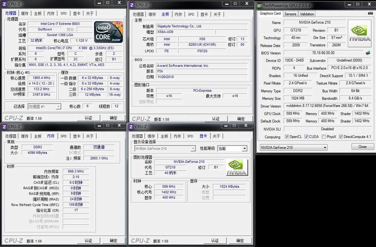Screen dimensions: 376x247
Task: Select the Graphics Card tab in GPU-Z
Action: point(270,14)
